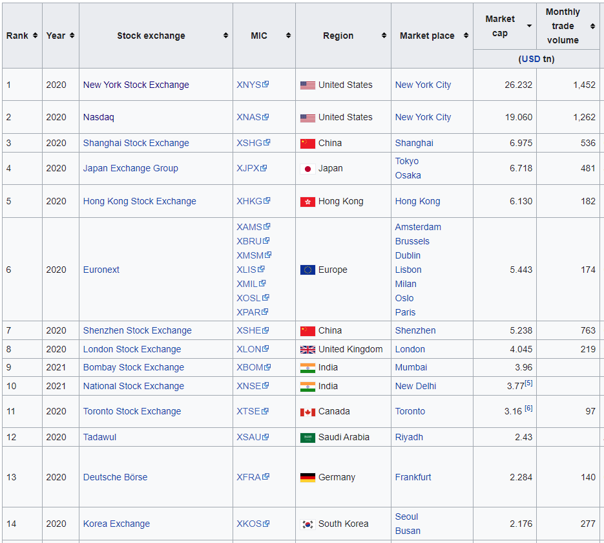Click external link icon beside XSHG
Image resolution: width=604 pixels, height=543 pixels.
coord(267,142)
